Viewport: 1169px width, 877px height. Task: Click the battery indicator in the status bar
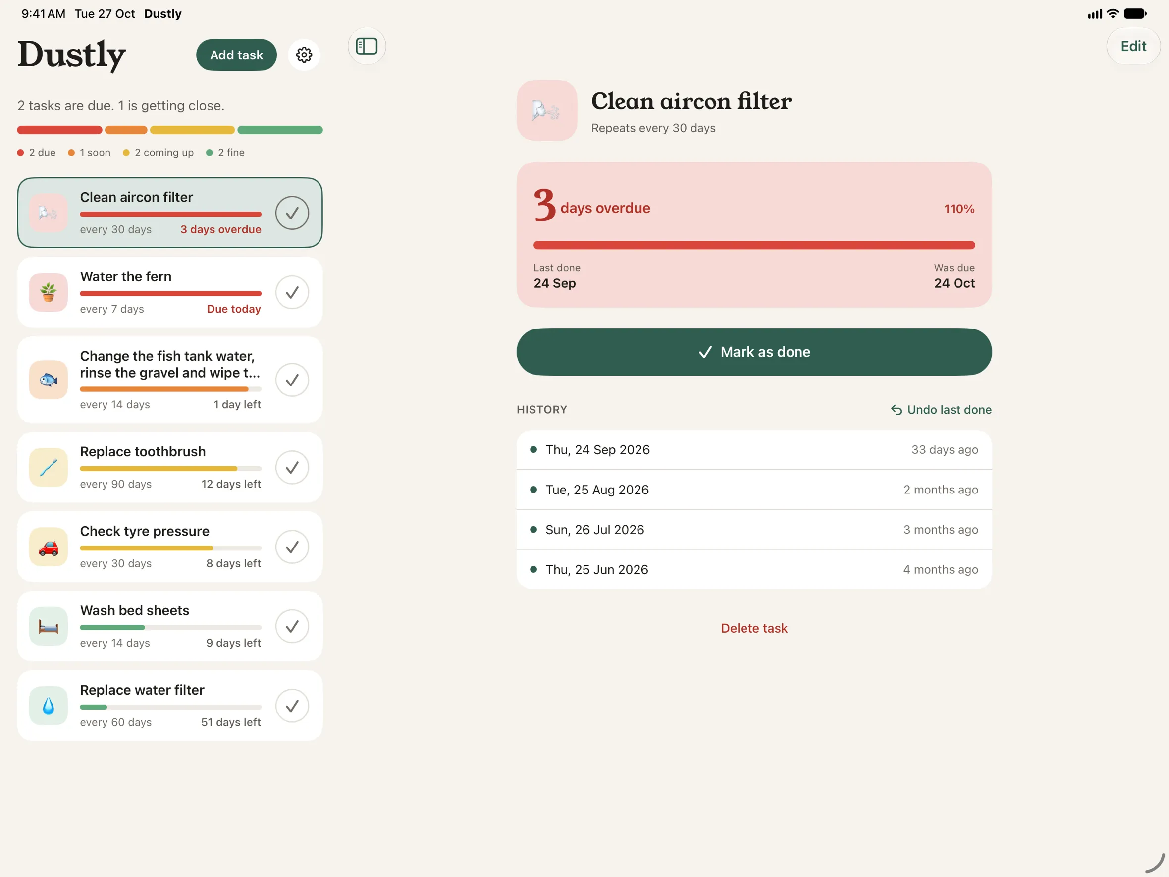tap(1135, 14)
